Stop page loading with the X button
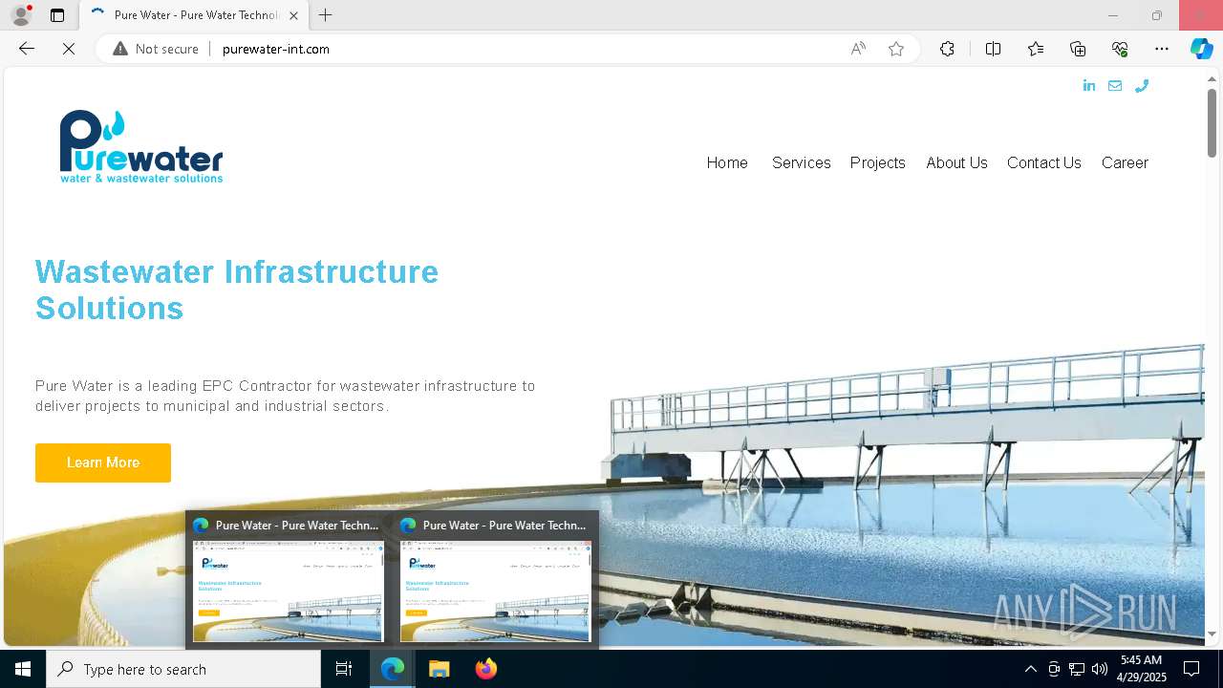The width and height of the screenshot is (1223, 688). (69, 49)
